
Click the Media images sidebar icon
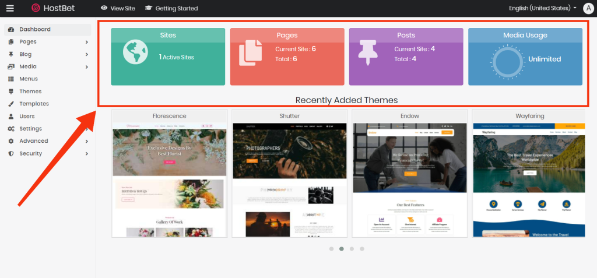(11, 66)
